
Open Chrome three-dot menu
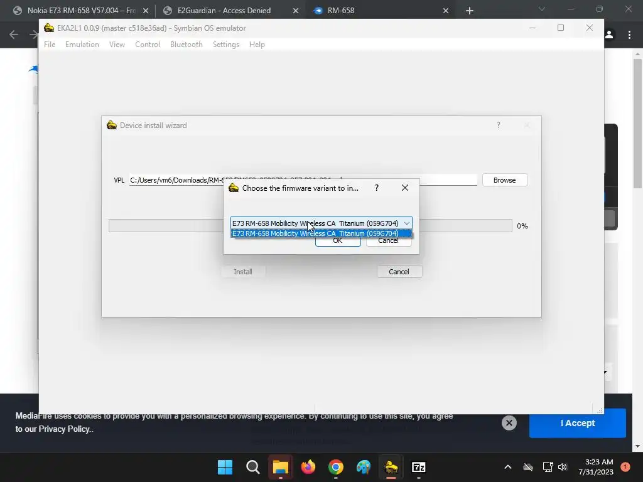click(x=629, y=35)
